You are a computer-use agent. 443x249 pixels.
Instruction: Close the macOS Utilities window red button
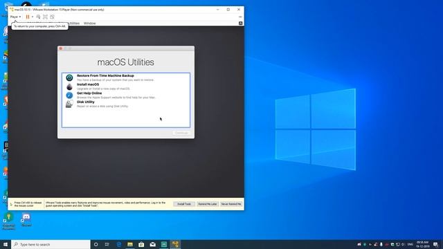[60, 48]
